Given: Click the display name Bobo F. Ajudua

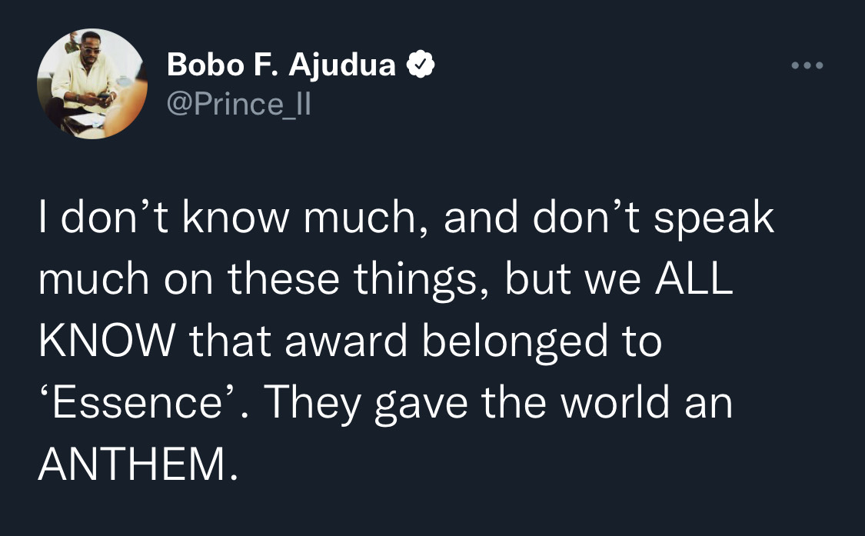Looking at the screenshot, I should click(x=281, y=67).
